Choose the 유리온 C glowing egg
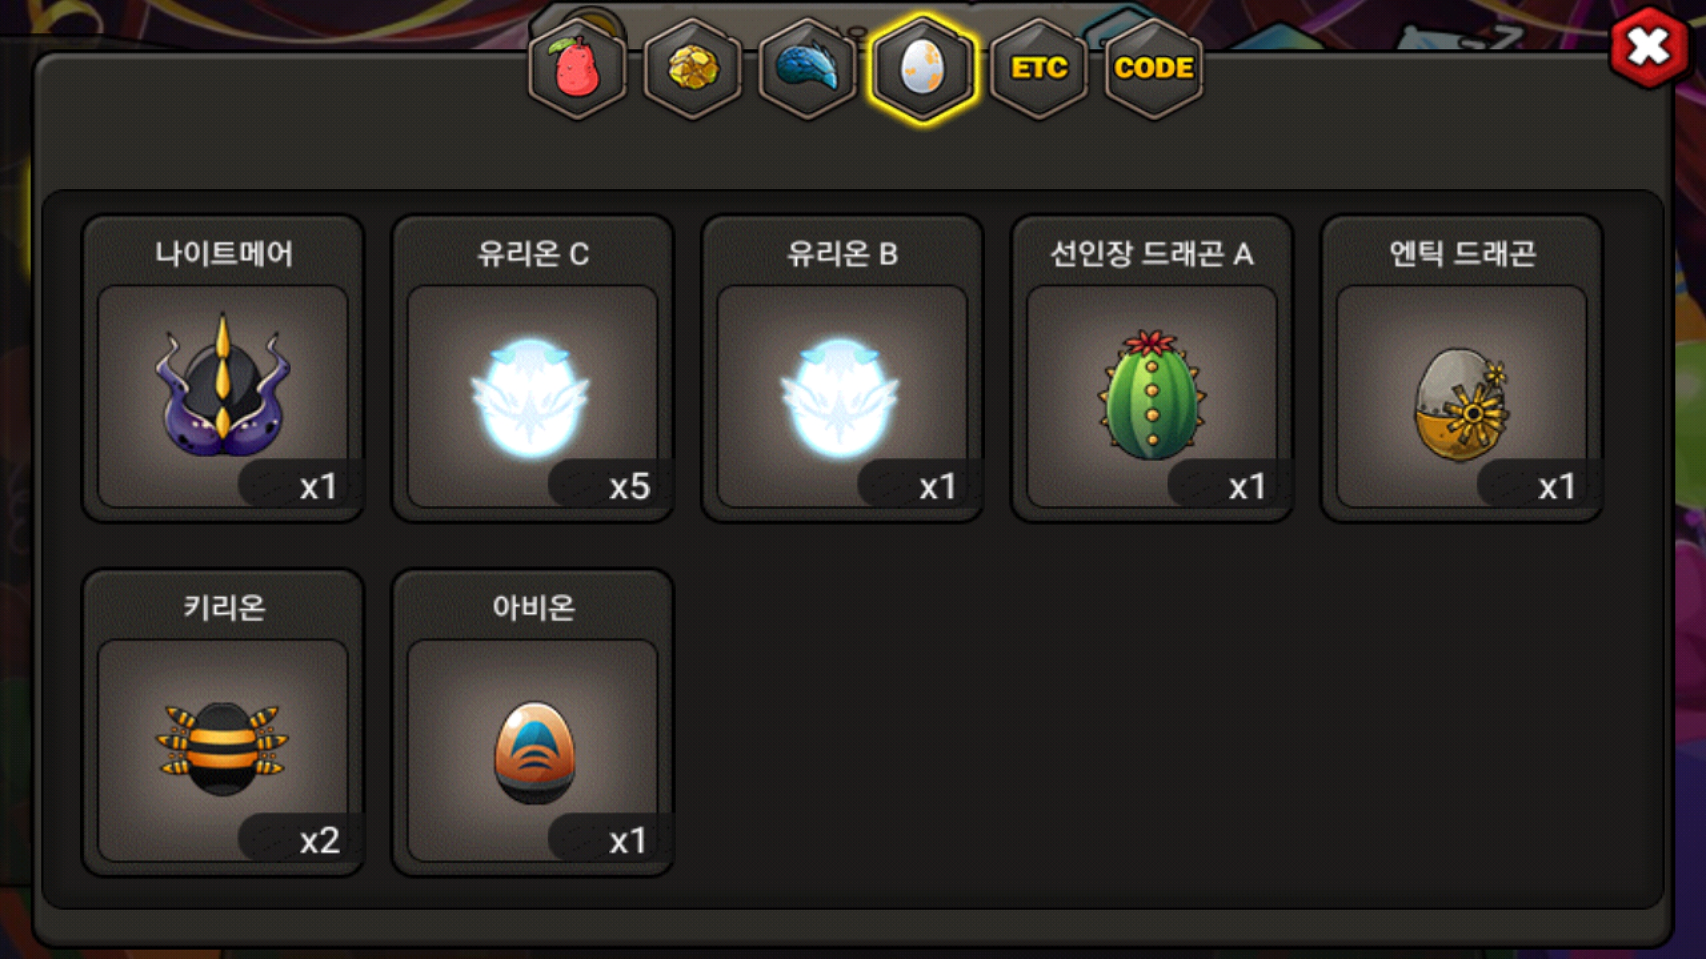The image size is (1706, 959). pyautogui.click(x=532, y=398)
